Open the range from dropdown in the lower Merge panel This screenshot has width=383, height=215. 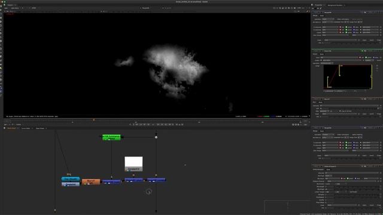(360, 137)
